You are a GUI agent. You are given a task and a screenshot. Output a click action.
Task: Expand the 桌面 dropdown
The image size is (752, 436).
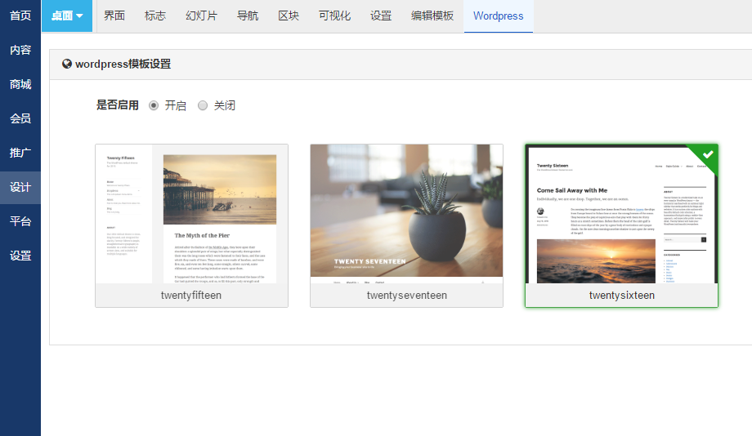67,16
